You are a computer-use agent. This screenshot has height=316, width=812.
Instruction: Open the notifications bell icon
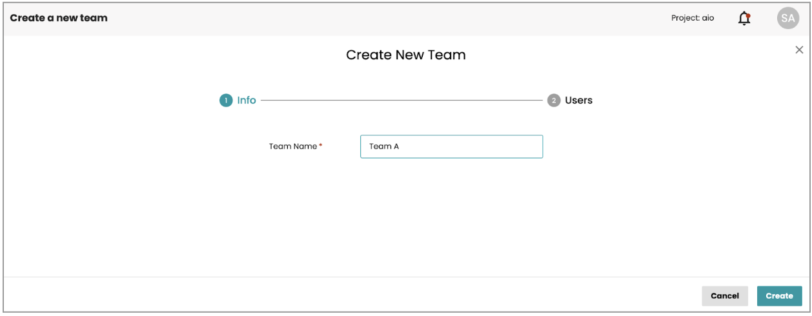tap(744, 18)
